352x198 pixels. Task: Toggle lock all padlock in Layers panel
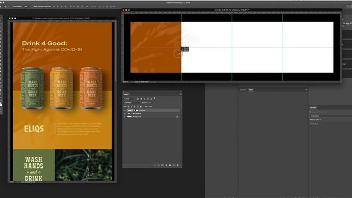click(141, 107)
